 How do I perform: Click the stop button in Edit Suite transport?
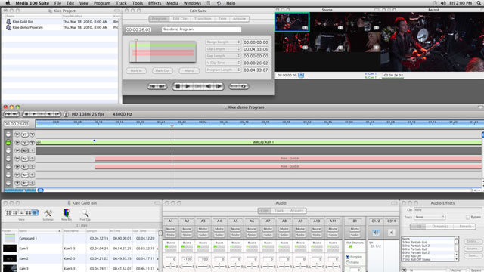[x=178, y=87]
